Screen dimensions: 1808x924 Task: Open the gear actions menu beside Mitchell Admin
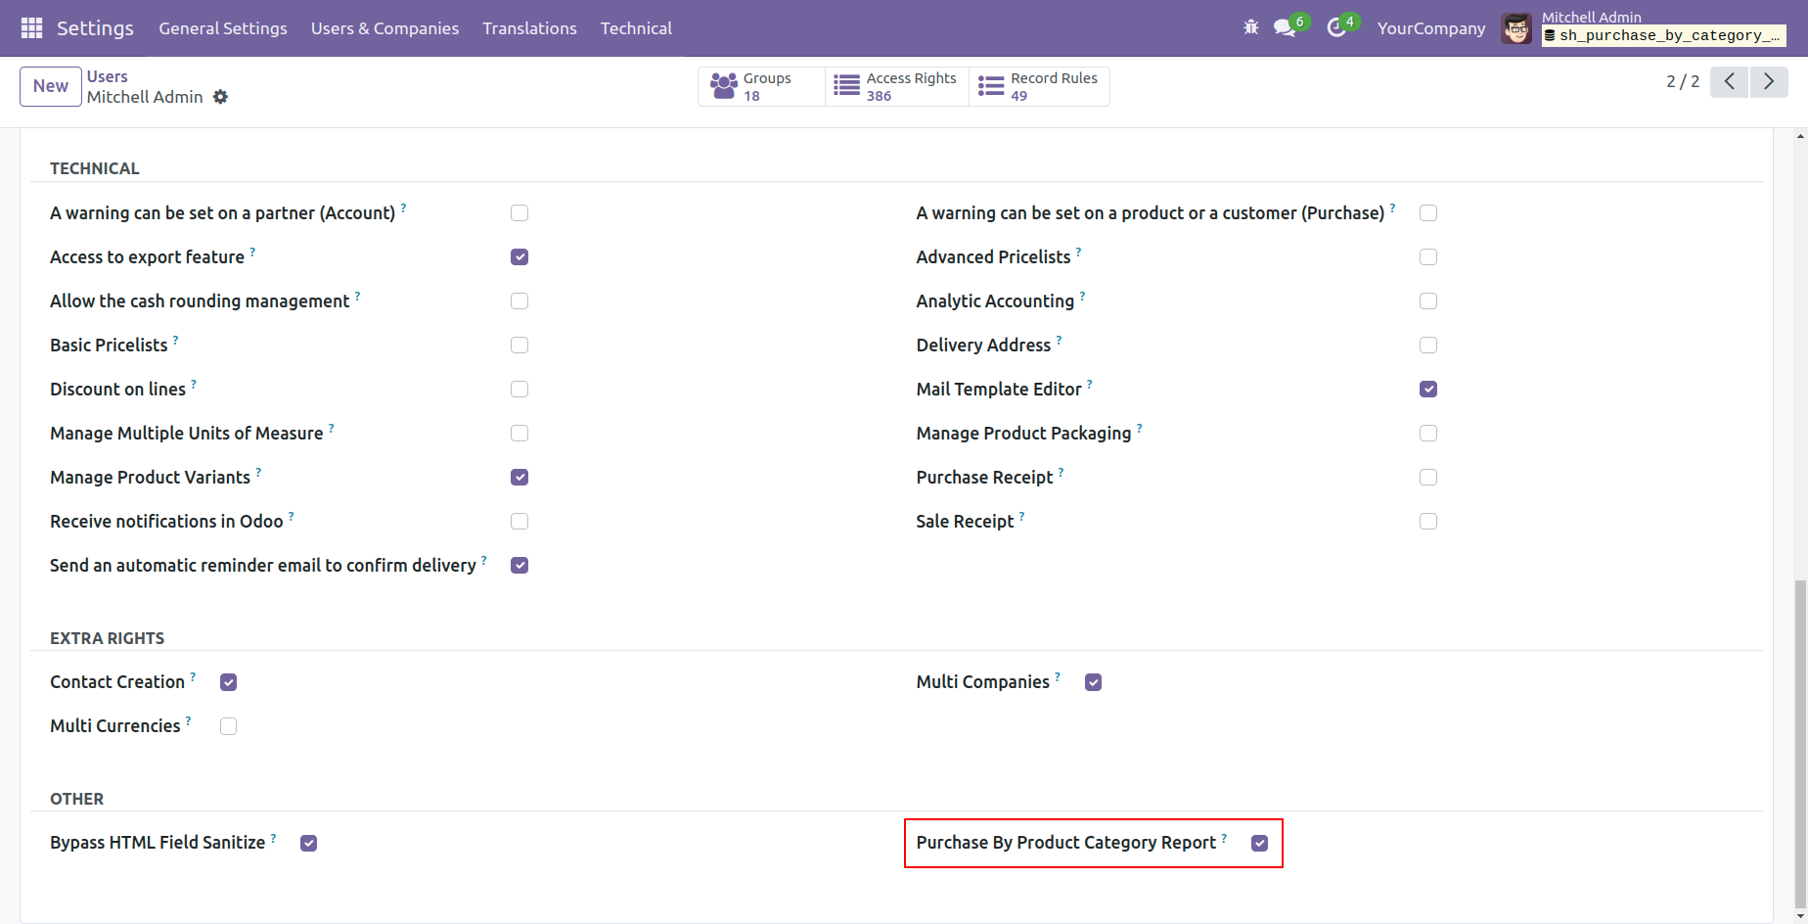221,97
